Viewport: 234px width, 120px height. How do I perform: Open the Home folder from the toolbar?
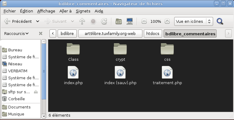pos(119,21)
